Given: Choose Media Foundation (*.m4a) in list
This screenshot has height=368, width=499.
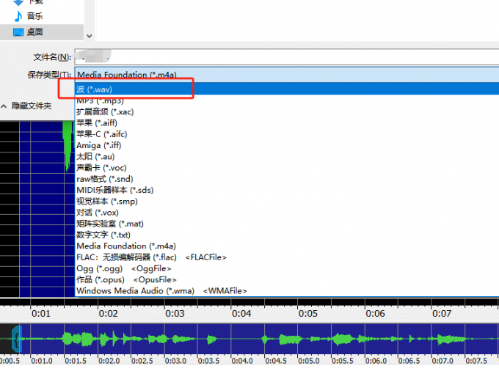Looking at the screenshot, I should (287, 246).
